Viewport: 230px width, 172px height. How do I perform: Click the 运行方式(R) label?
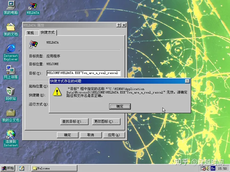click(38, 104)
